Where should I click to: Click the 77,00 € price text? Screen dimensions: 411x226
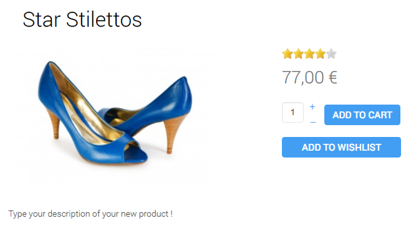309,78
